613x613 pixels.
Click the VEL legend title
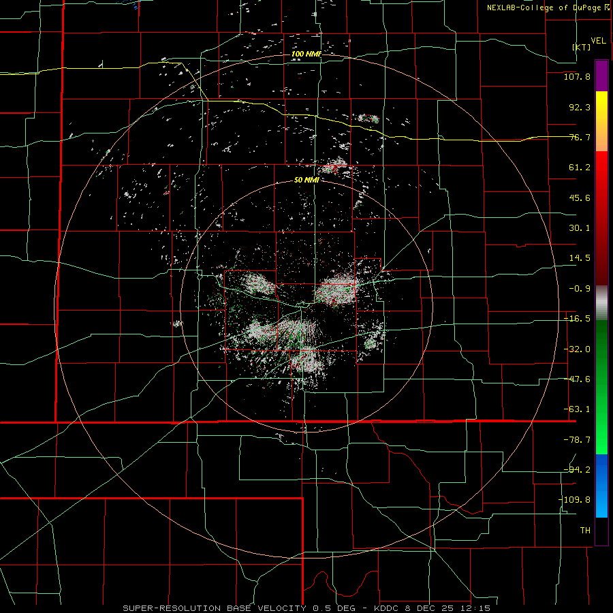[x=598, y=41]
